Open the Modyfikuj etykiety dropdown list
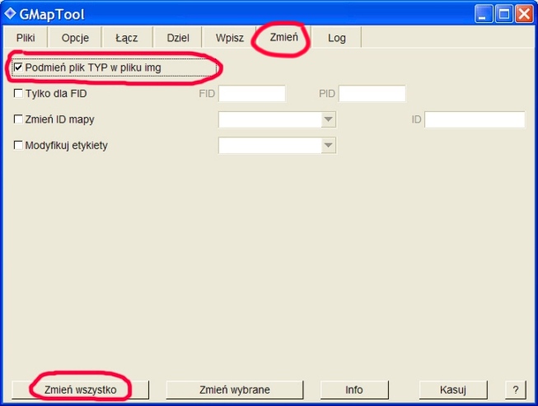The width and height of the screenshot is (538, 406). point(328,146)
